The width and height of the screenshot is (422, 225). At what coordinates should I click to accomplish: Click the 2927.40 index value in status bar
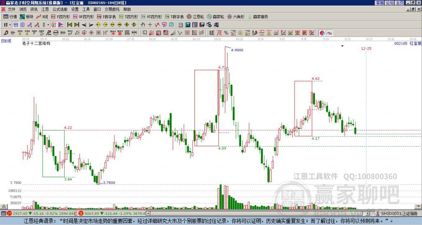(20, 214)
